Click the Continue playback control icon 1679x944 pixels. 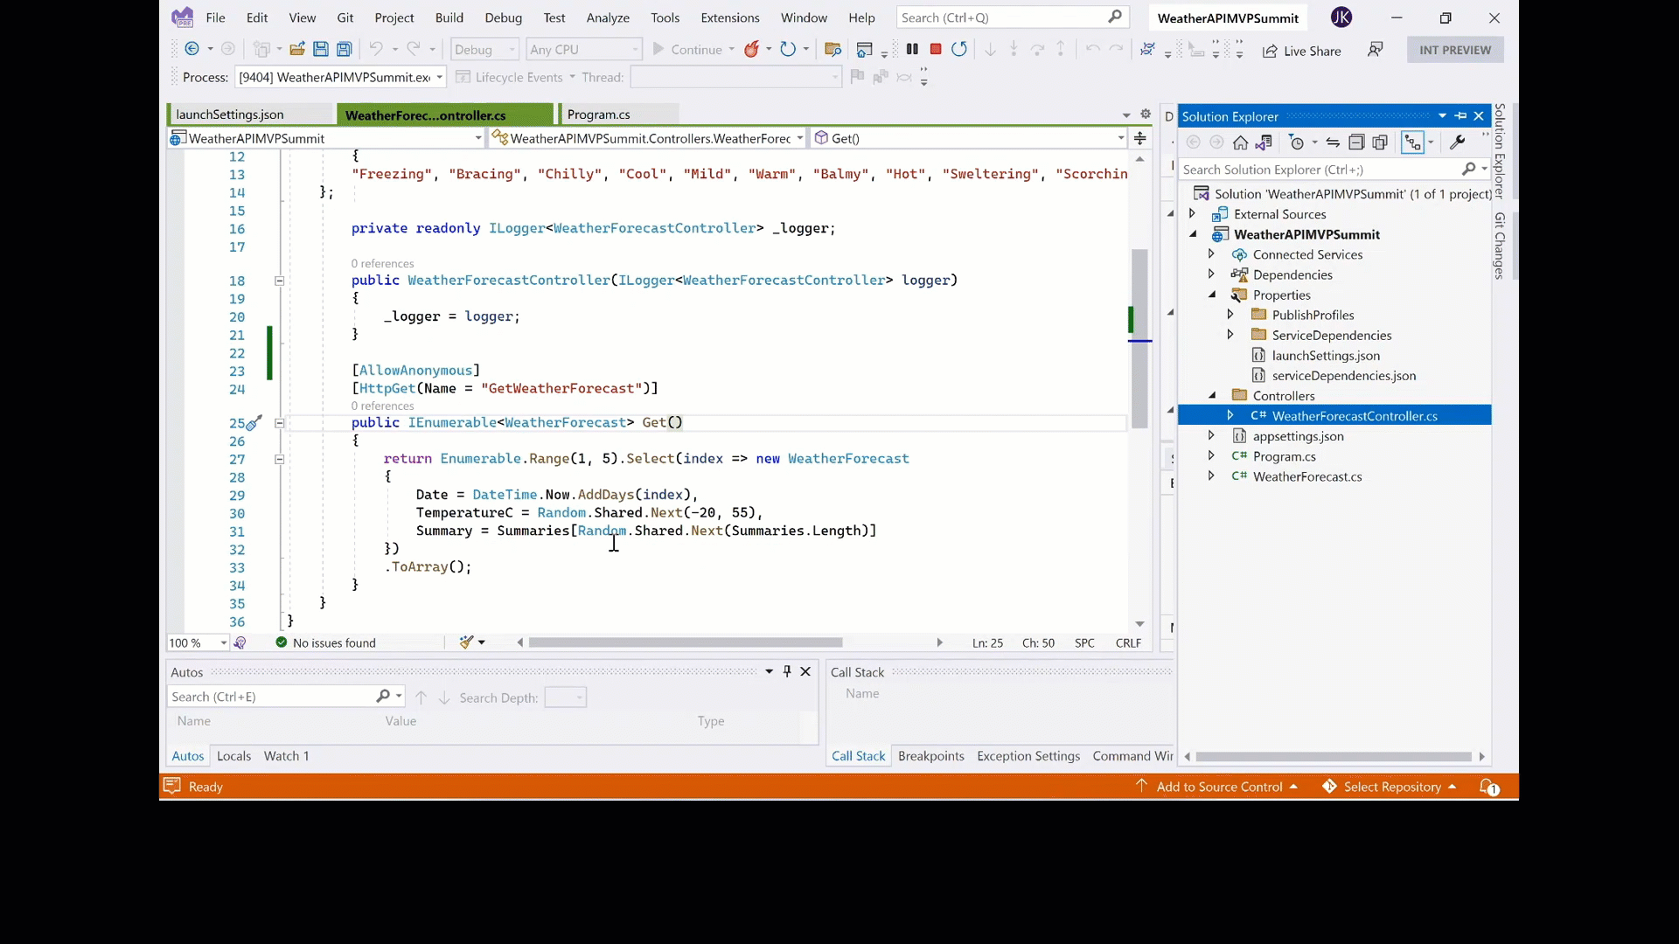658,48
